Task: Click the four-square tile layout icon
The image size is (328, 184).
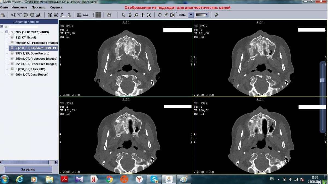Action: [x=98, y=15]
